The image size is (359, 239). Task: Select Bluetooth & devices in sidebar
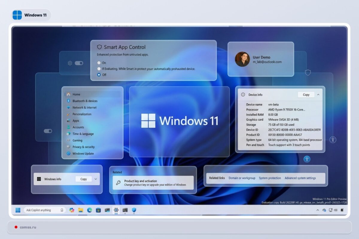(84, 101)
